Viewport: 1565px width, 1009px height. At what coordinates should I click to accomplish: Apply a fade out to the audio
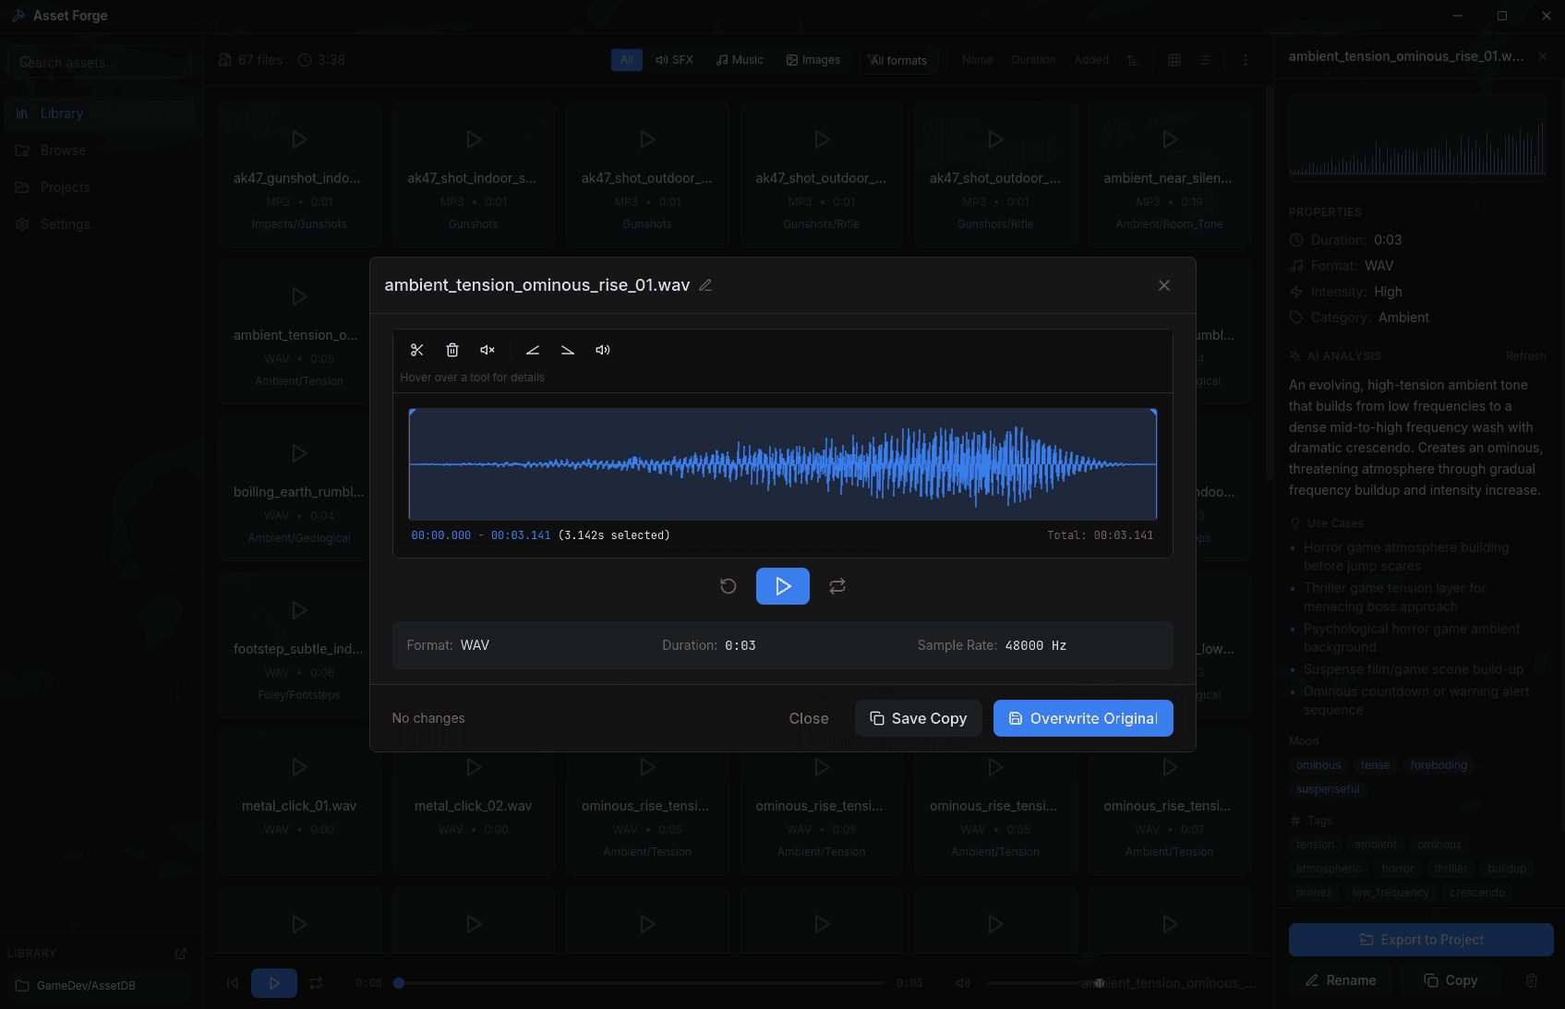click(567, 350)
